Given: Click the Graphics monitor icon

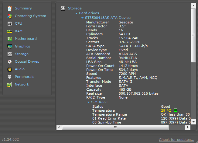Looking at the screenshot, I should point(10,47).
